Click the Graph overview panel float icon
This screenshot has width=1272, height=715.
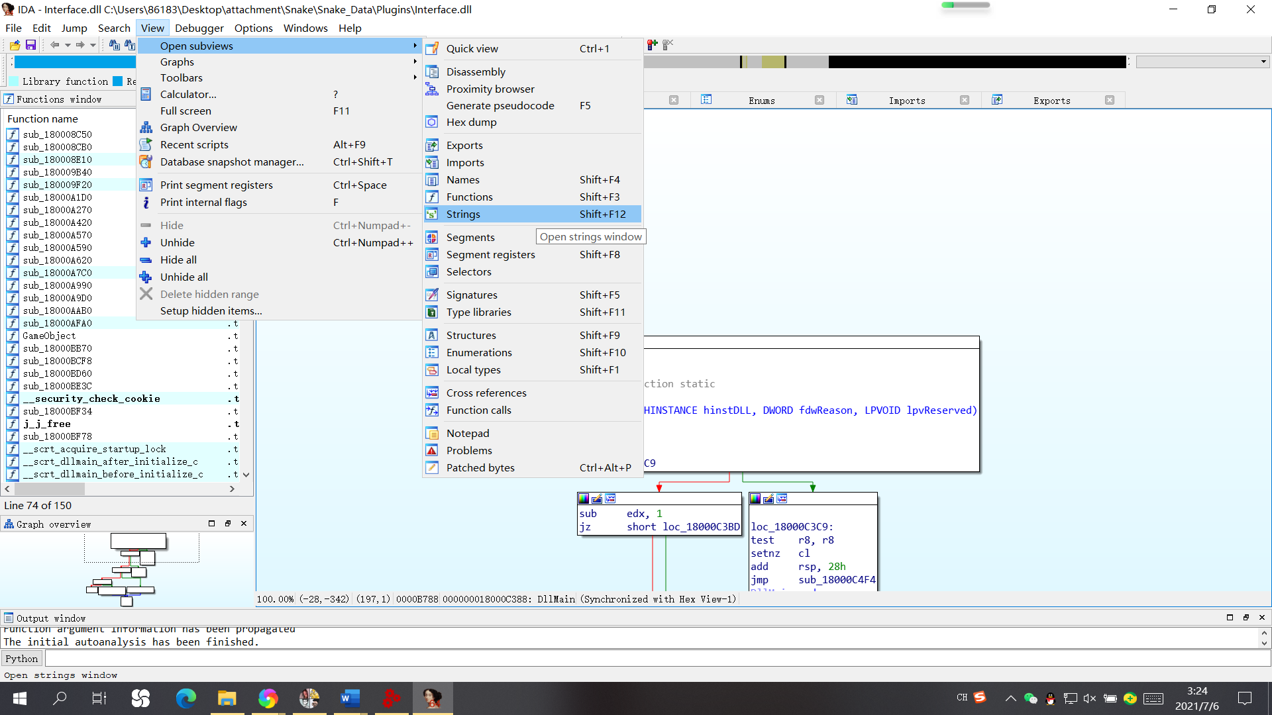(227, 524)
